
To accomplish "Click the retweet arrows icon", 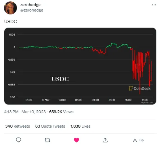I will click(48, 140).
